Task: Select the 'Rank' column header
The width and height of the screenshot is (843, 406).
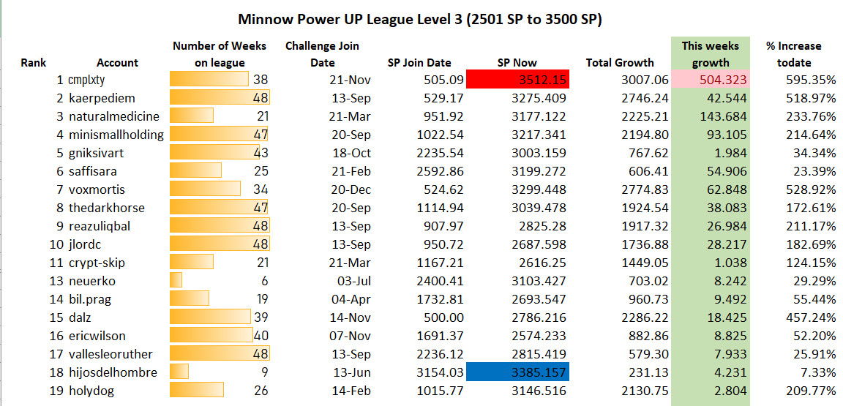Action: click(x=34, y=63)
